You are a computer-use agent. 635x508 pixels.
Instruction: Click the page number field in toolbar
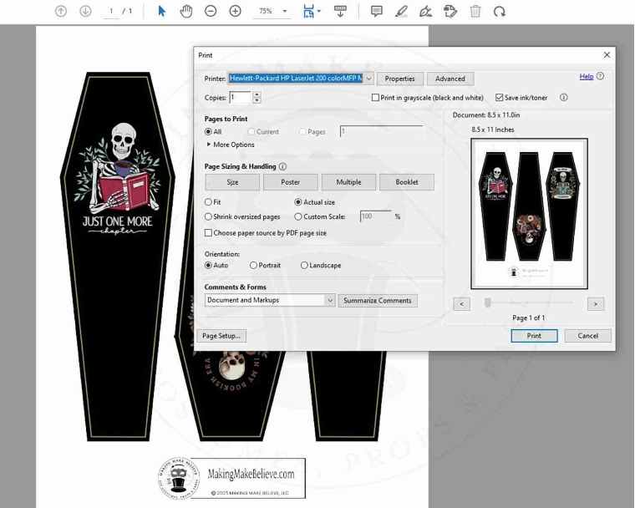coord(111,11)
